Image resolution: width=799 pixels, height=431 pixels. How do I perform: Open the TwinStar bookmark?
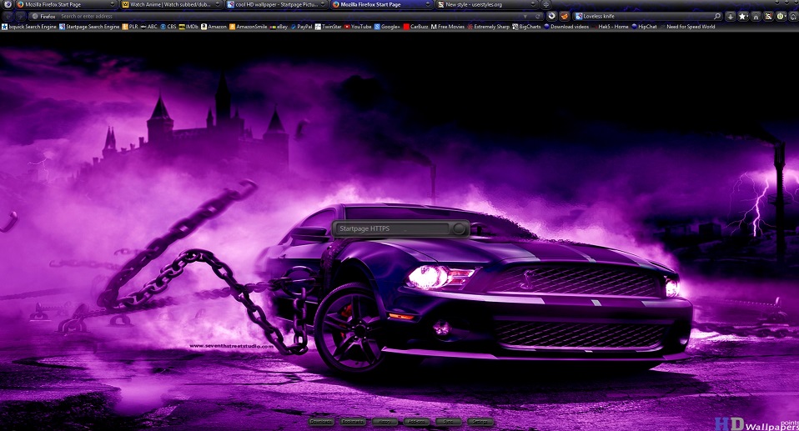(x=328, y=27)
